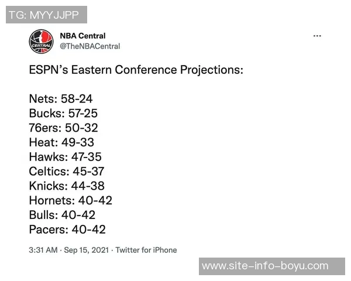Click the 76ers: 50-32 line
The image size is (351, 281).
63,128
